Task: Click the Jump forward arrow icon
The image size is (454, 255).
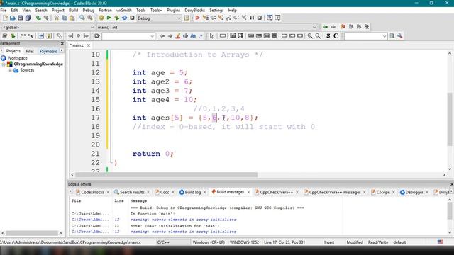Action: (x=333, y=27)
